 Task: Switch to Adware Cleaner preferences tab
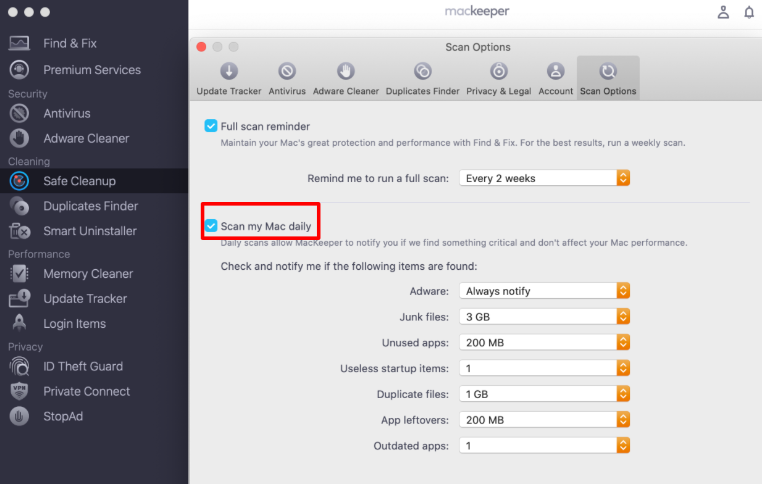point(346,78)
